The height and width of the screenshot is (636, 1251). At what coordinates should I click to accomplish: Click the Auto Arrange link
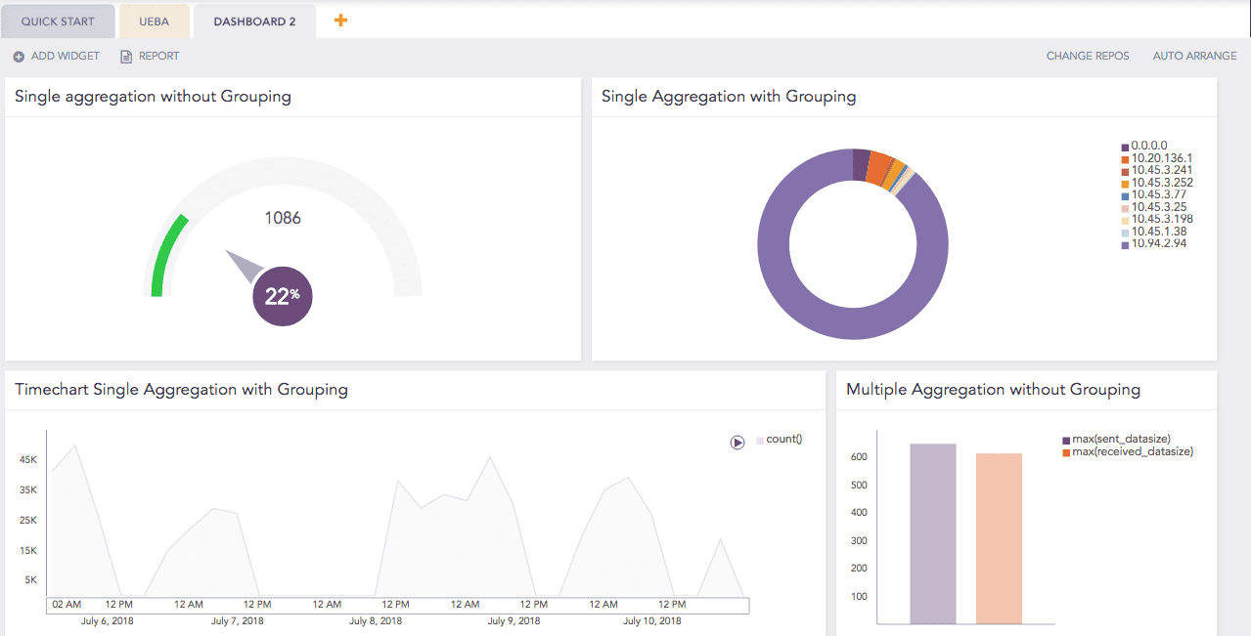pos(1194,56)
